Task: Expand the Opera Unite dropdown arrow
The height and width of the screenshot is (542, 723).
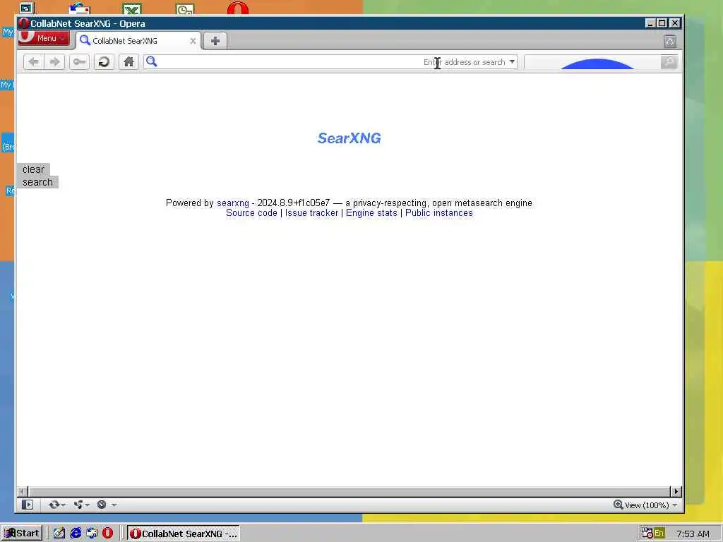Action: click(87, 505)
